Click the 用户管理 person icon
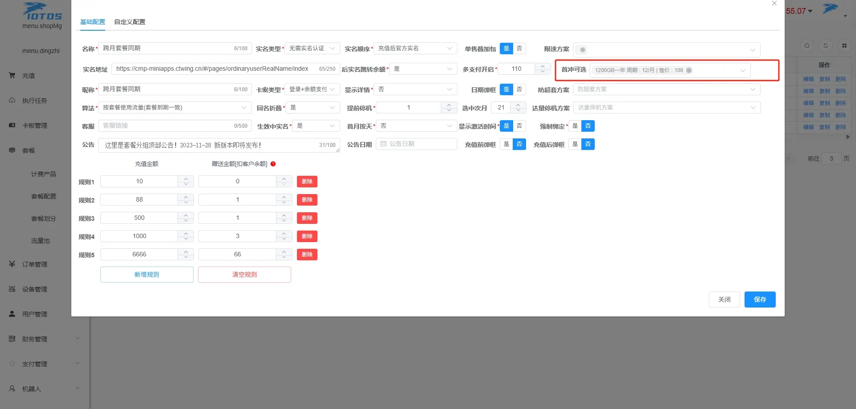This screenshot has width=856, height=409. click(x=12, y=314)
